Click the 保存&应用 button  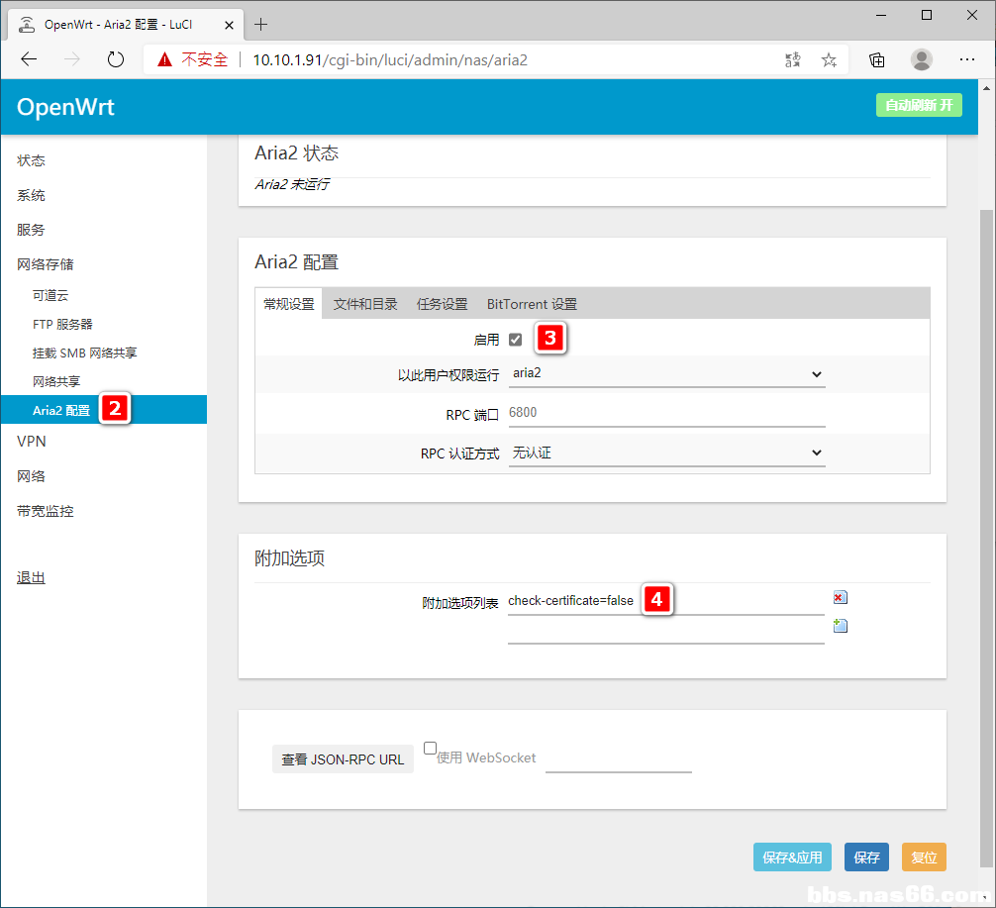(792, 858)
